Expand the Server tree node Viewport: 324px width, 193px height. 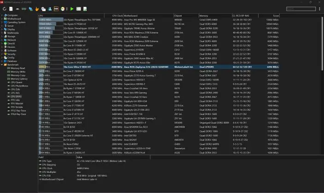click(x=2, y=26)
